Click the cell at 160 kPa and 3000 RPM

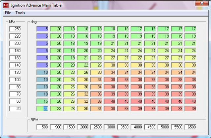coord(110,58)
